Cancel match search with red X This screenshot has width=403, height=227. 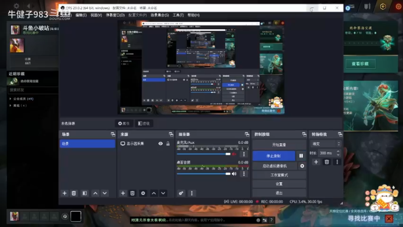tap(389, 219)
